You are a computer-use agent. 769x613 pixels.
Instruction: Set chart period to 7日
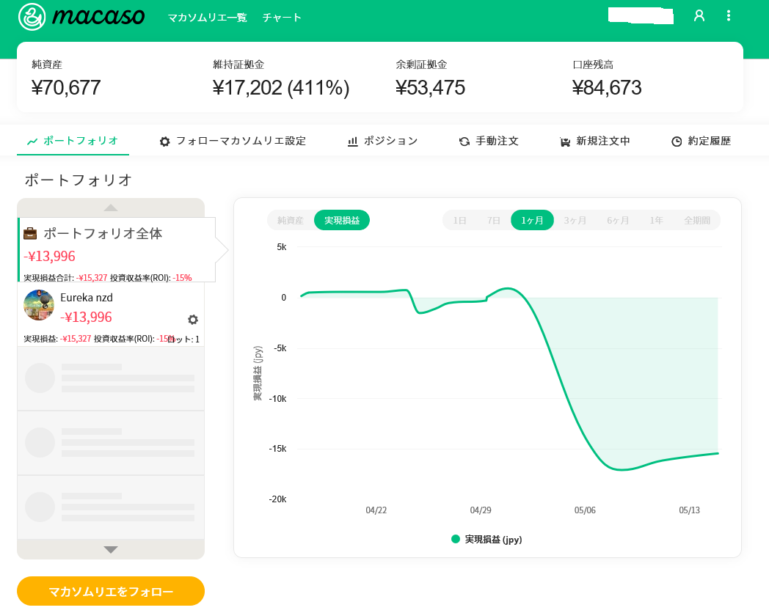495,220
